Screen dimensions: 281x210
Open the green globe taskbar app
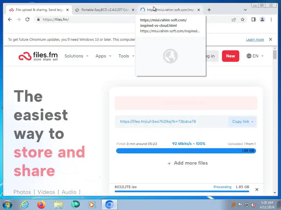tap(75, 205)
